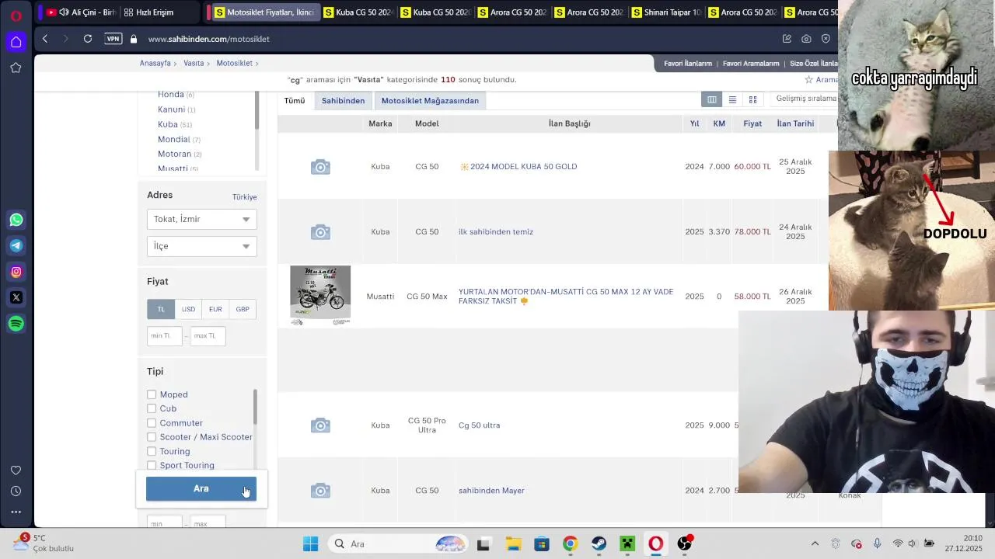
Task: Open Minecraft creeper icon on taskbar
Action: pos(627,543)
